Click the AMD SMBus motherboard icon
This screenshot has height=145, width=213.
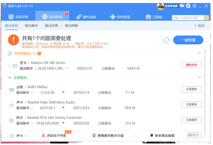(x=11, y=90)
